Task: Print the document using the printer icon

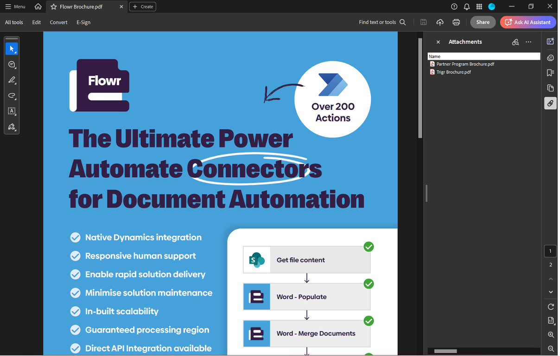Action: tap(456, 22)
